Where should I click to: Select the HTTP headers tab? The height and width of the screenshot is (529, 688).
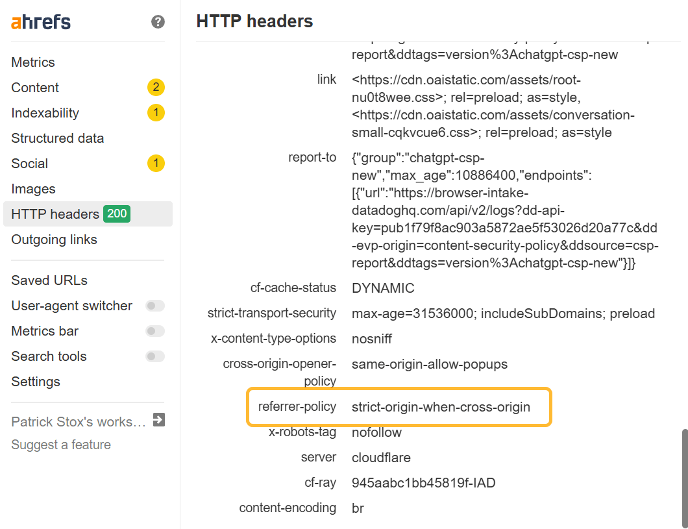tap(53, 214)
